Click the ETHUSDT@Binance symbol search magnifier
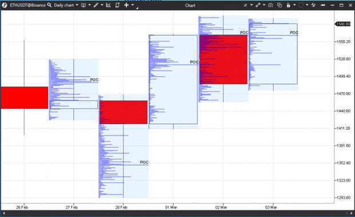The image size is (355, 217). pos(49,5)
